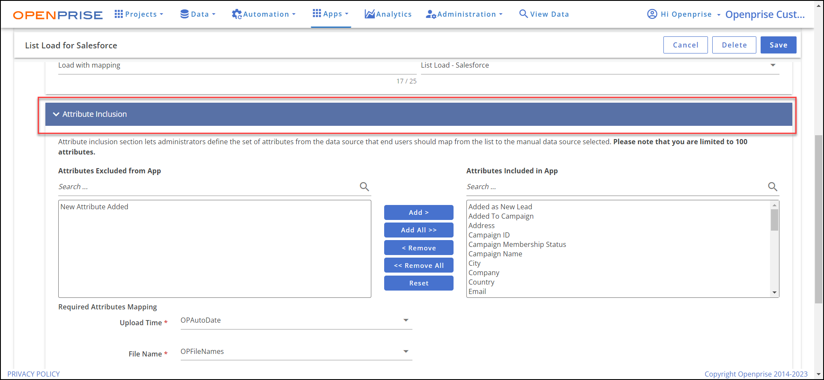Click the Delete button

click(x=734, y=45)
